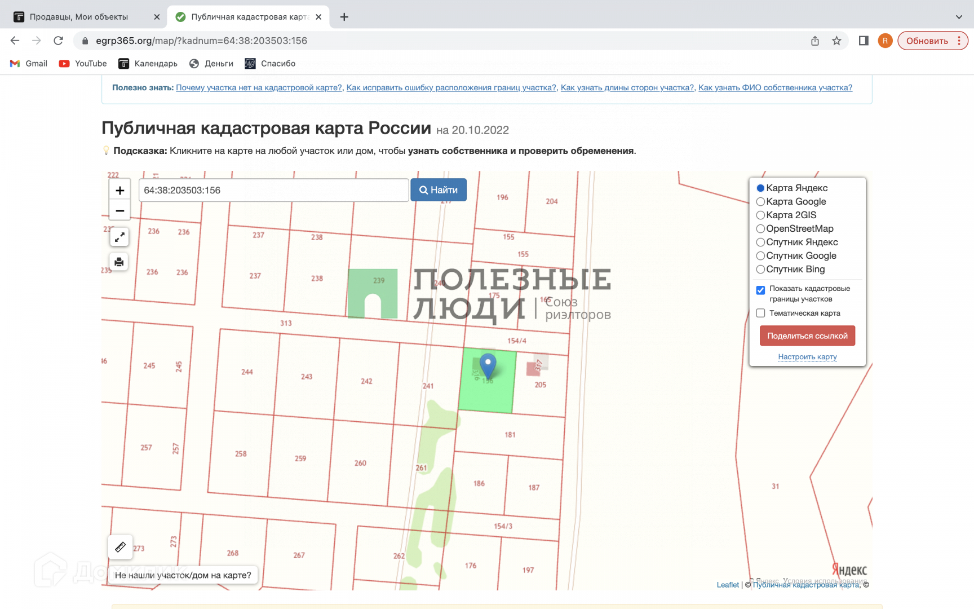Select the Карта Google map layer
974x609 pixels.
[760, 202]
